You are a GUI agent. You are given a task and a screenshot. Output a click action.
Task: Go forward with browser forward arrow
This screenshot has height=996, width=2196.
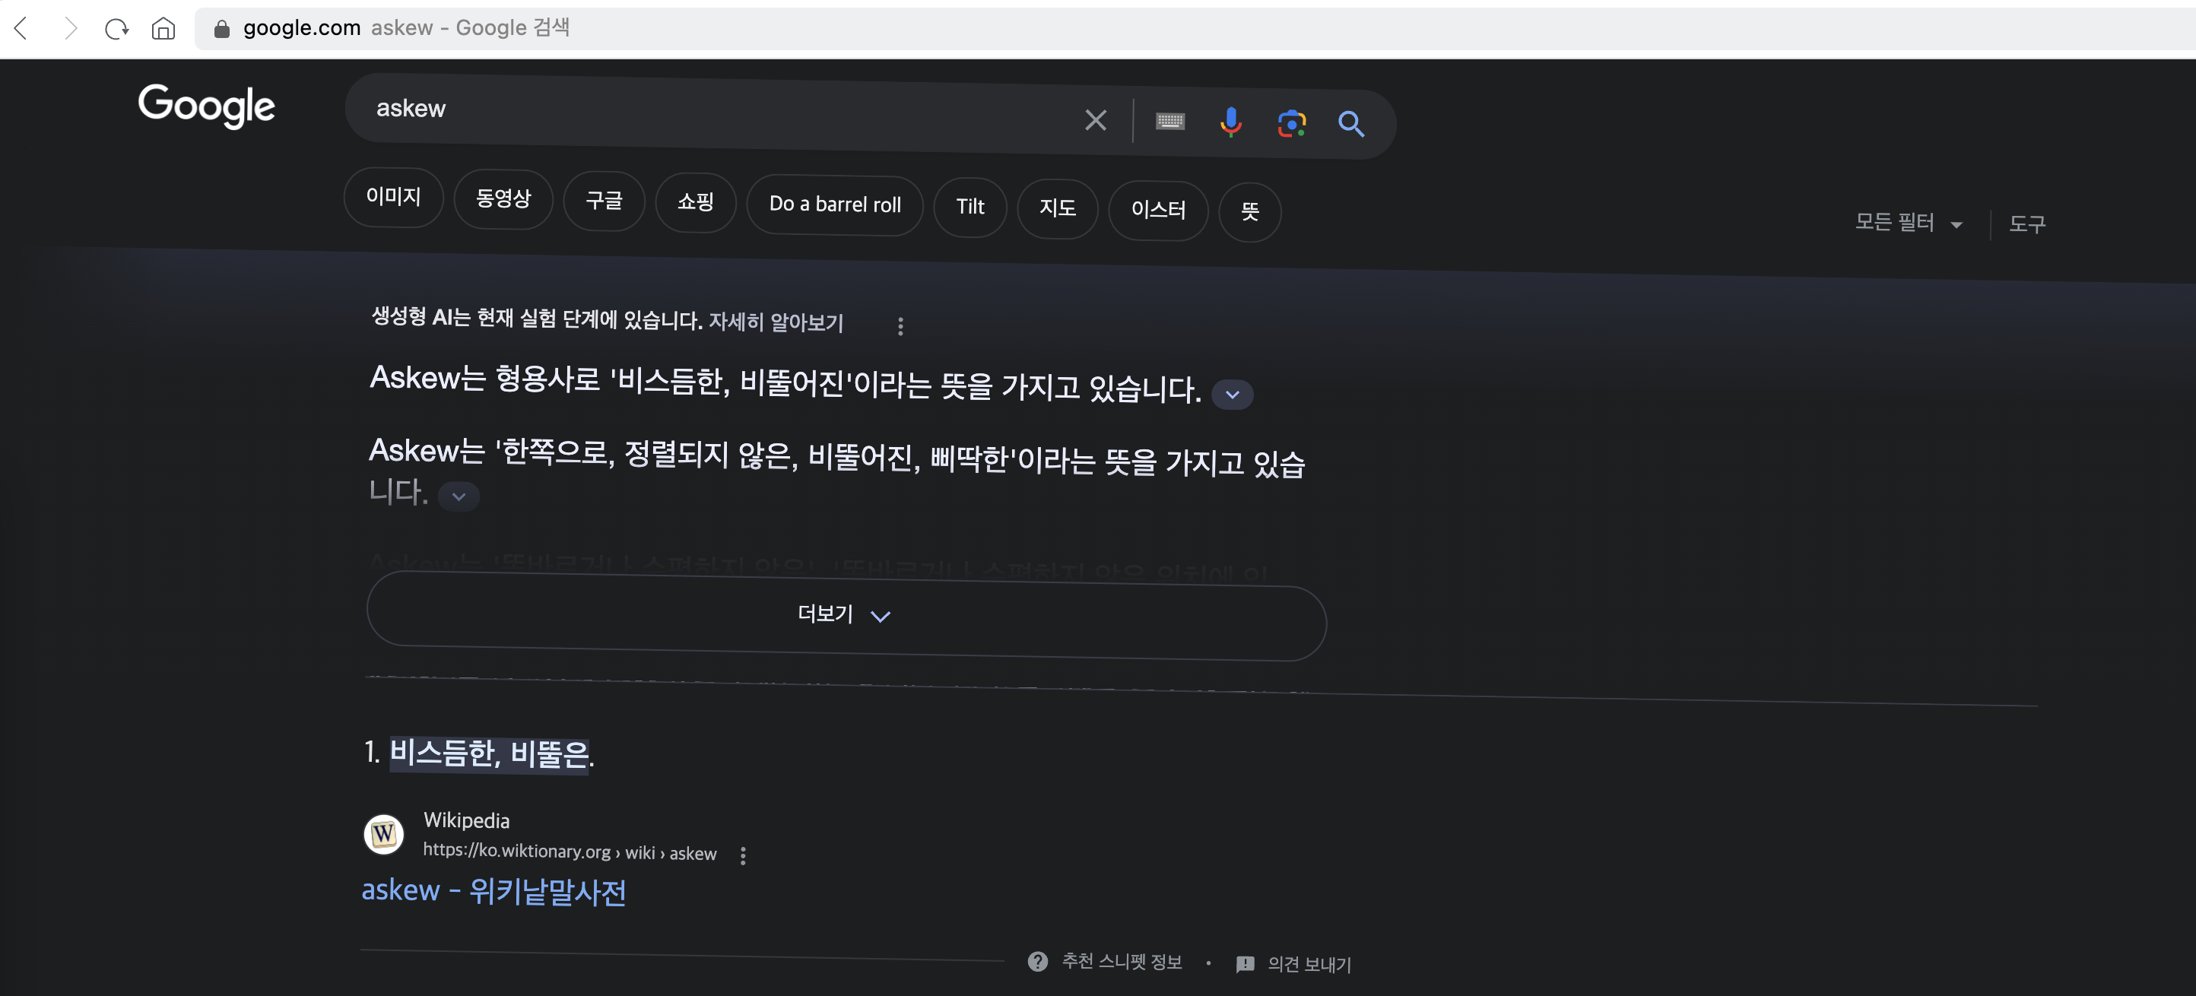(70, 29)
